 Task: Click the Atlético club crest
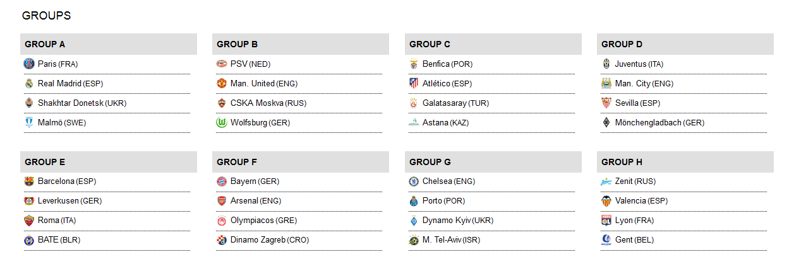[414, 83]
